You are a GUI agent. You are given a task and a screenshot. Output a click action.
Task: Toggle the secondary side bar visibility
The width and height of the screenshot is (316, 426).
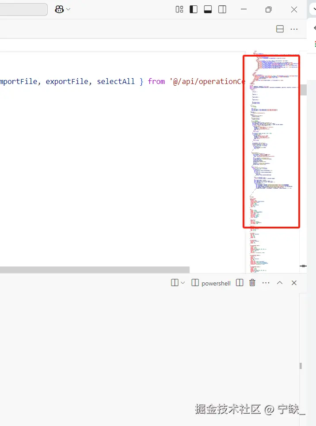coord(222,9)
